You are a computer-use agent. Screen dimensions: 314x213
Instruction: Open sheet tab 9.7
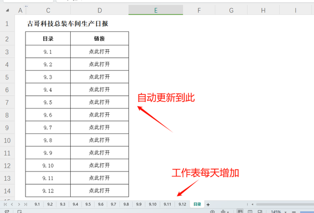coord(113,204)
